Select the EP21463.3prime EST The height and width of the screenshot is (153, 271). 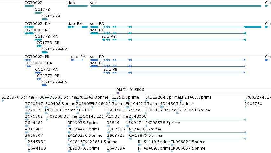181,101
